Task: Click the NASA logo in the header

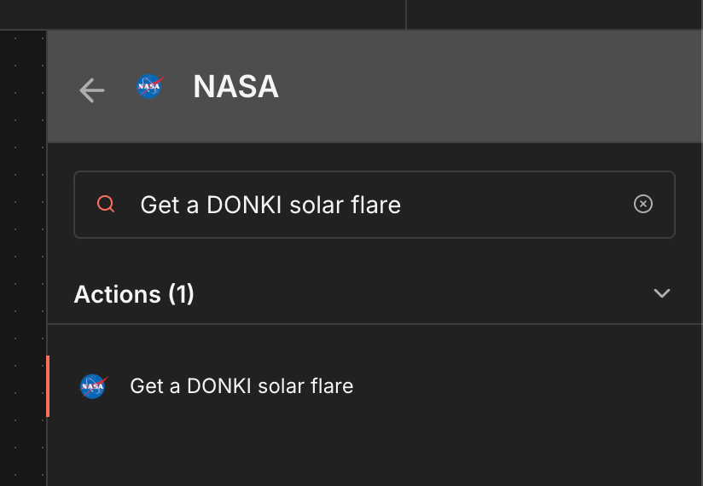Action: coord(149,86)
